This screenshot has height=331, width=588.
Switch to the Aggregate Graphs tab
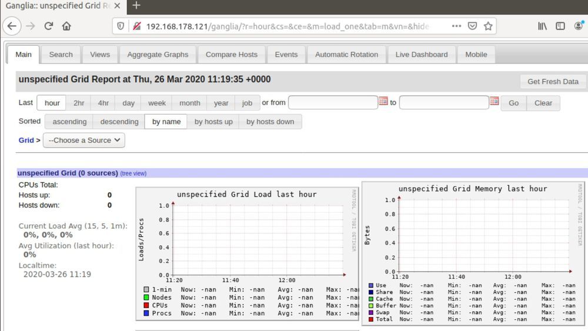point(158,55)
